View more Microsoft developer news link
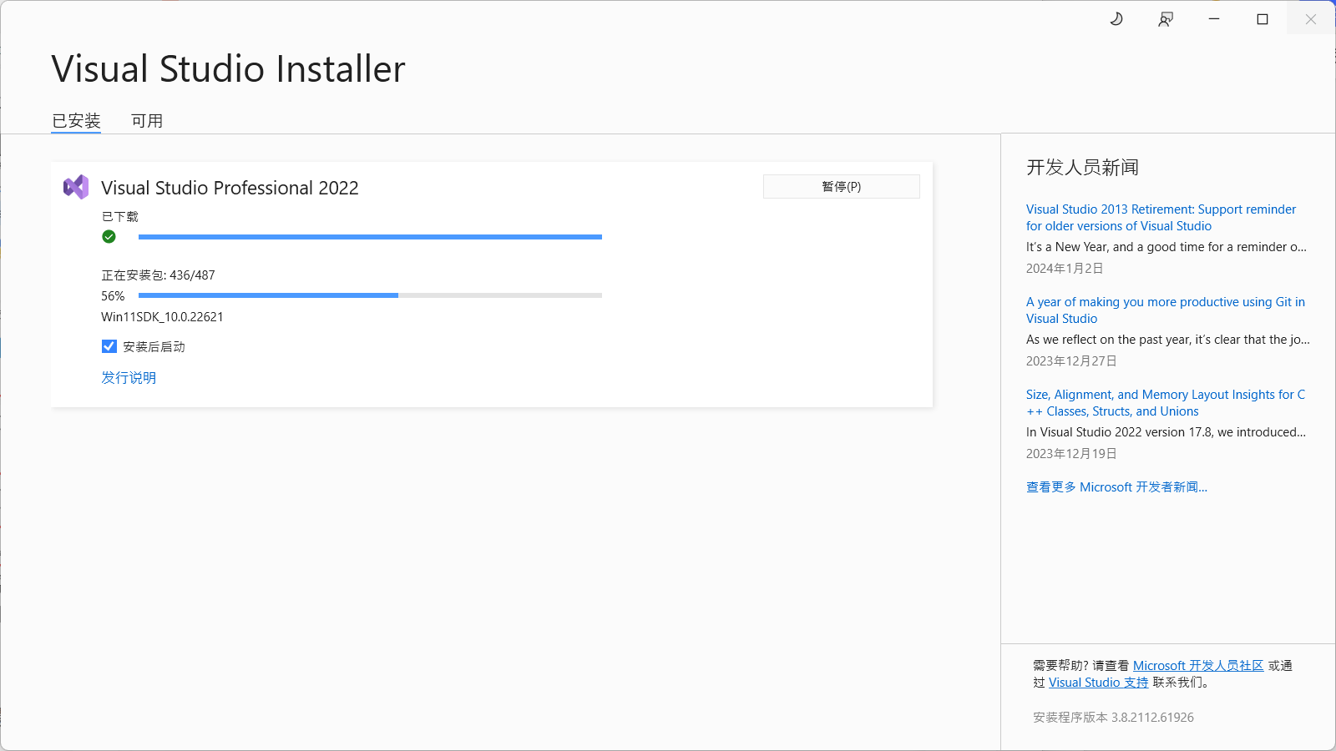The image size is (1336, 751). (1116, 487)
